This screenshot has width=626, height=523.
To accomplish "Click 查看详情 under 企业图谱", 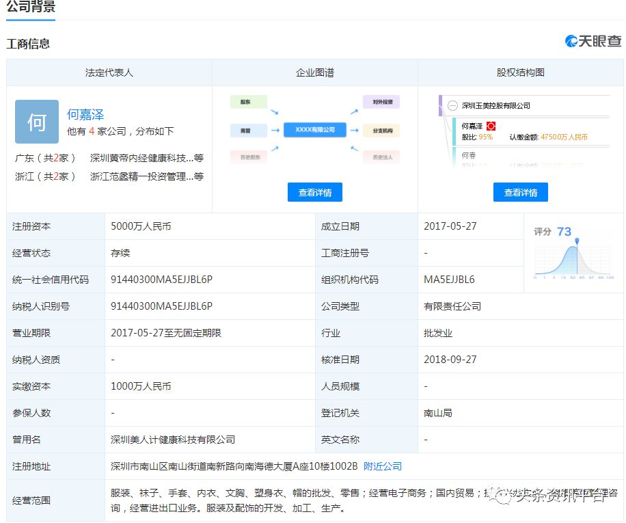I will point(314,193).
